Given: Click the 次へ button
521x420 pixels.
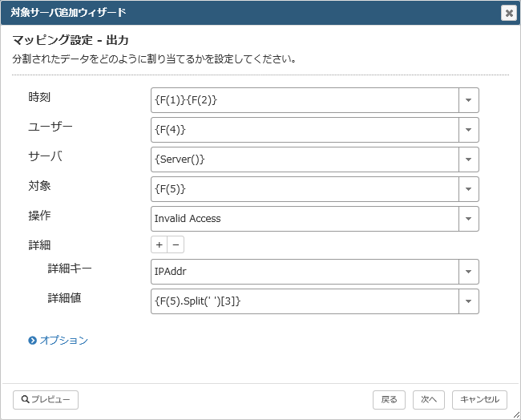Looking at the screenshot, I should (429, 400).
